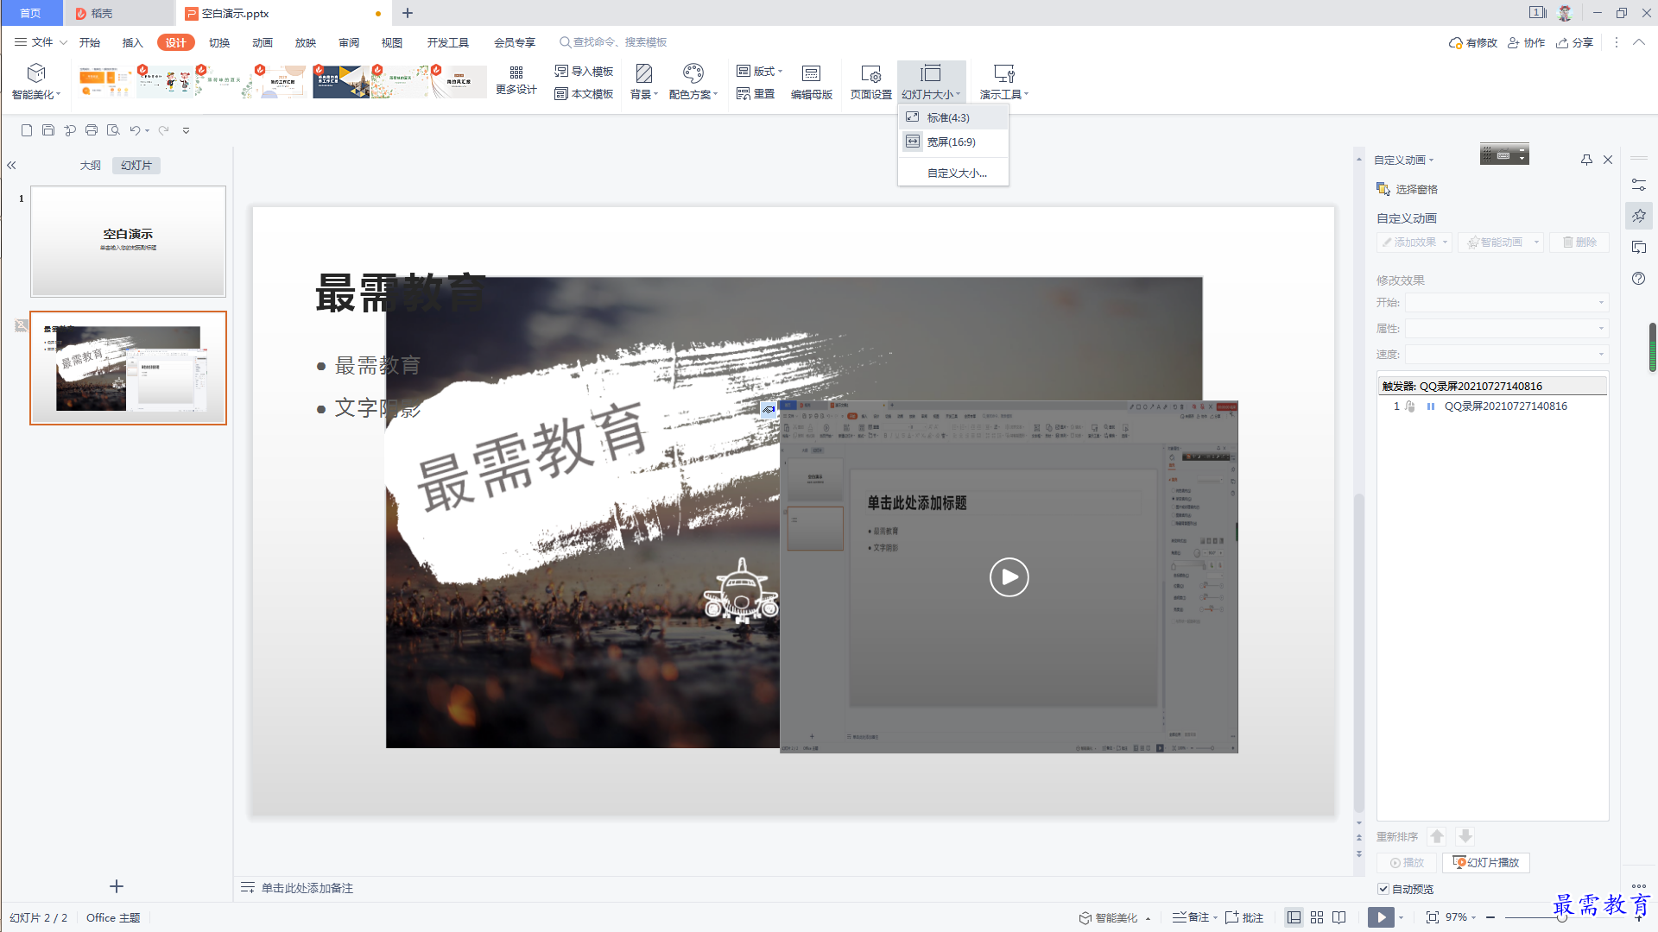The height and width of the screenshot is (932, 1658).
Task: Click the Save icon in quick toolbar
Action: pyautogui.click(x=48, y=130)
